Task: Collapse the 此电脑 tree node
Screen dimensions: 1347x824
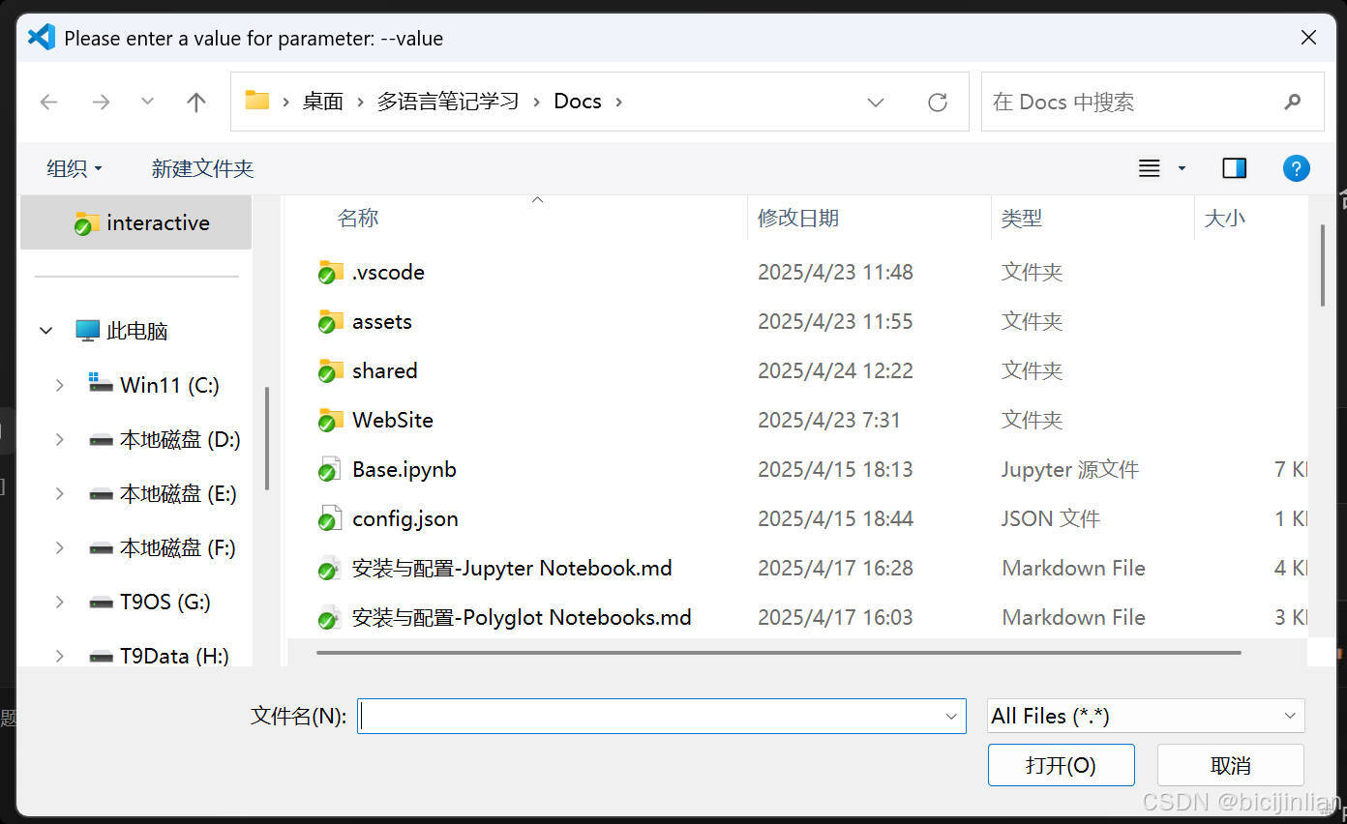Action: (45, 331)
